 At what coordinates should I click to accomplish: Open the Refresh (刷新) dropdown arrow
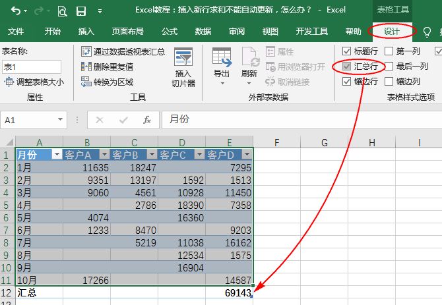pyautogui.click(x=249, y=83)
